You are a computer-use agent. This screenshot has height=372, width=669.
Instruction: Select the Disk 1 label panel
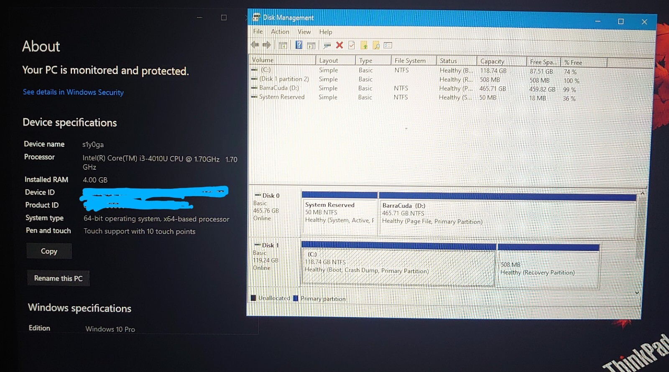274,262
